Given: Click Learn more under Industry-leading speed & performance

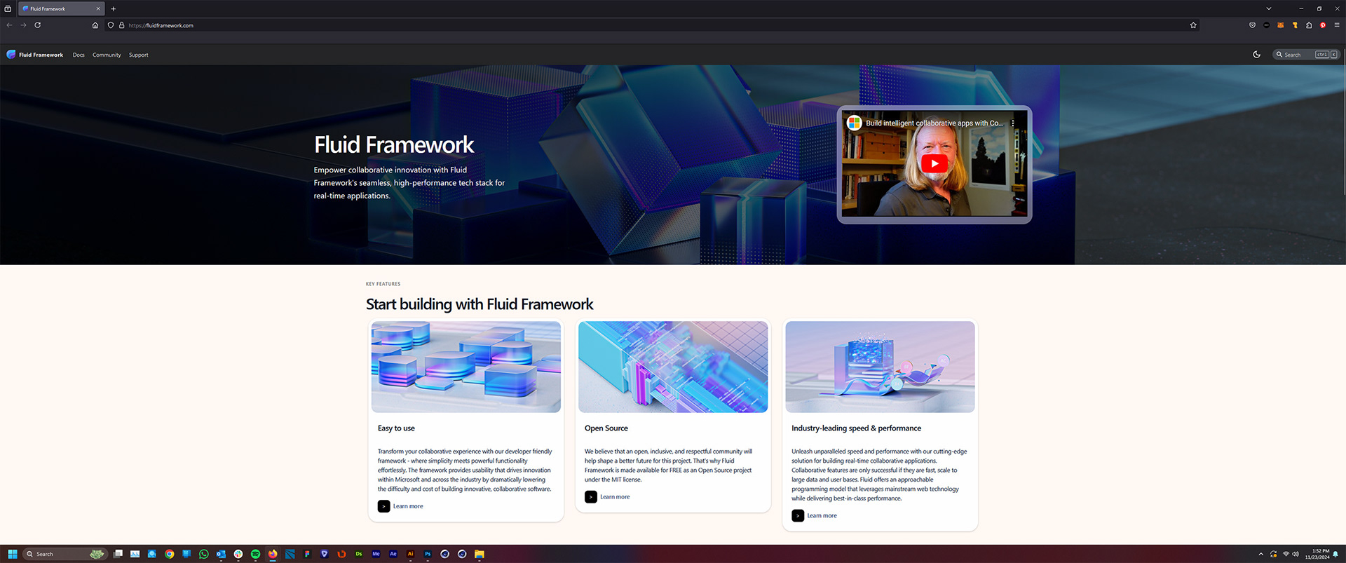Looking at the screenshot, I should pyautogui.click(x=822, y=516).
